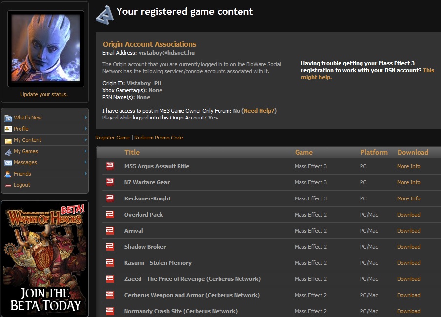The width and height of the screenshot is (441, 317).
Task: Click Mass Effect 2 icon for Arrival
Action: [110, 231]
